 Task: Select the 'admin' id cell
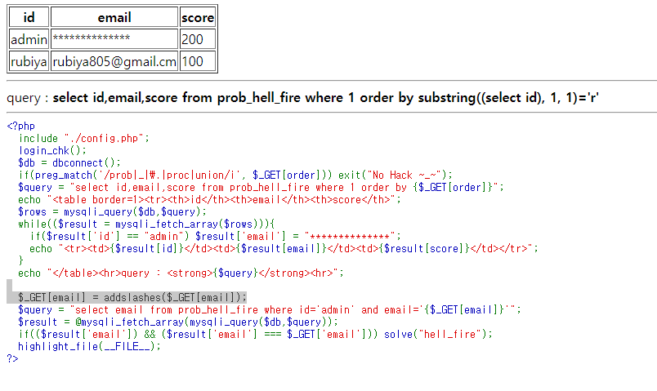(x=29, y=39)
